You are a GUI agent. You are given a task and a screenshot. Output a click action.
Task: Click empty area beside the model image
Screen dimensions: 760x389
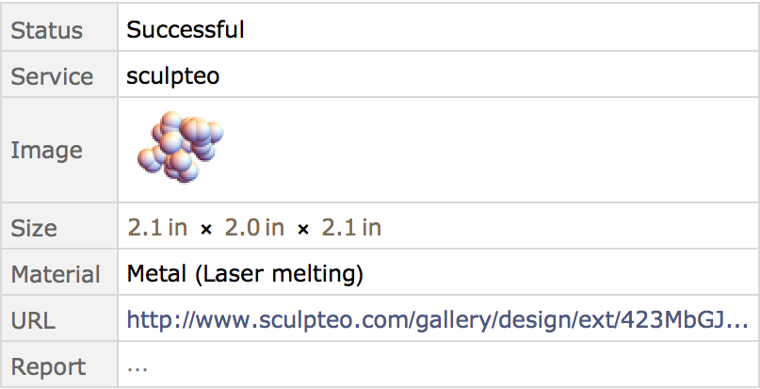point(485,150)
